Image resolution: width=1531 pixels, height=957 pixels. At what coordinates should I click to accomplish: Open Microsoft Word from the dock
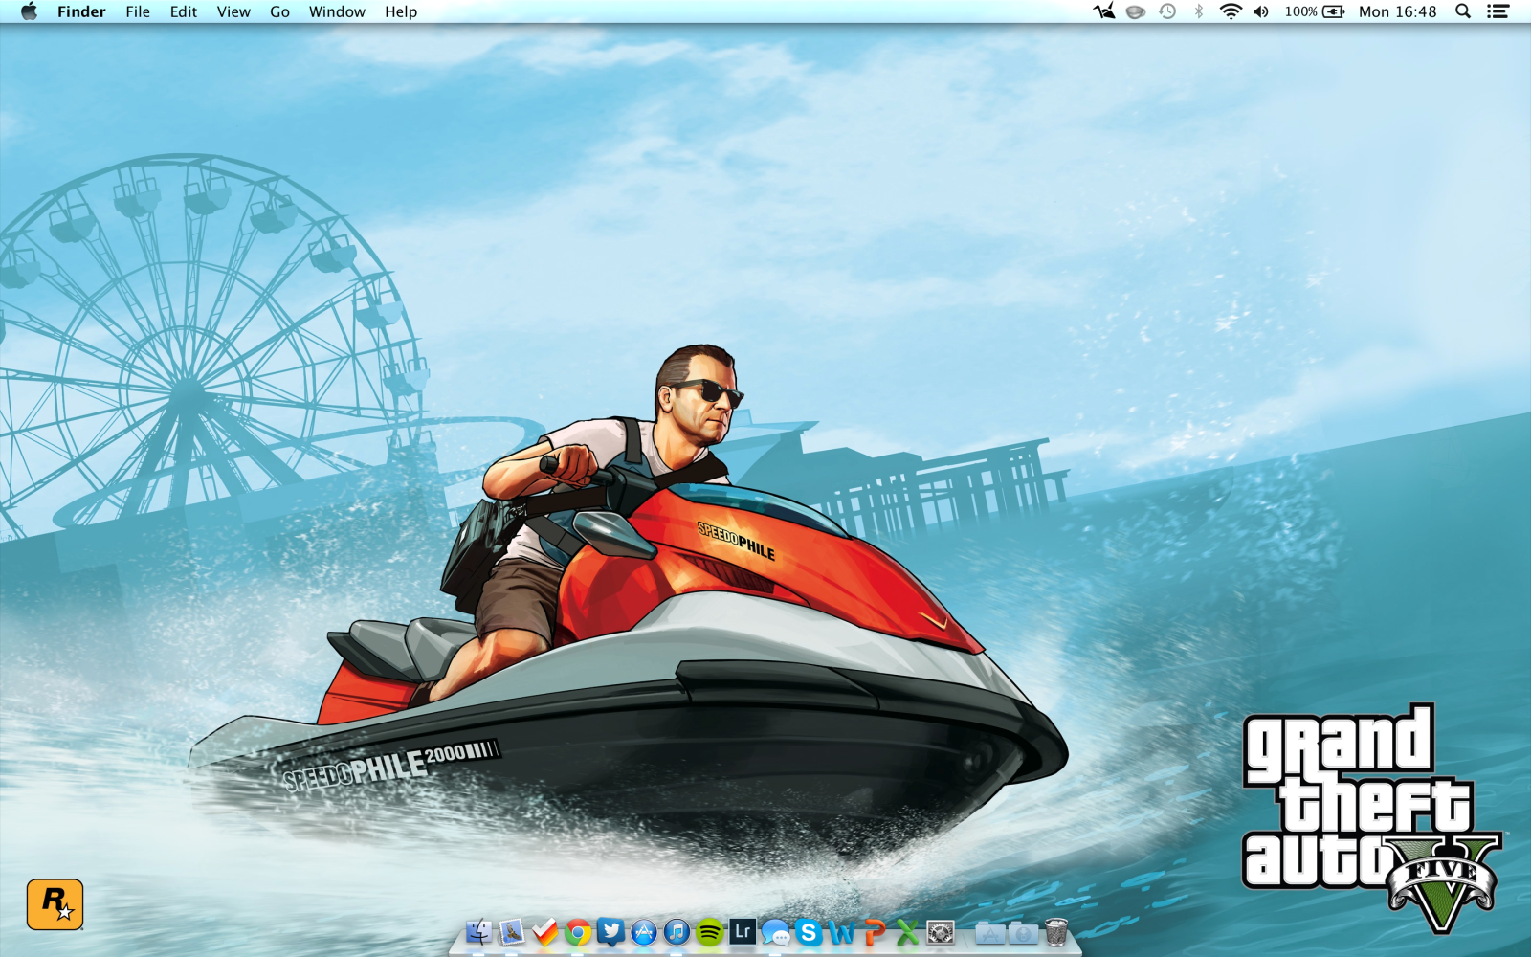842,931
